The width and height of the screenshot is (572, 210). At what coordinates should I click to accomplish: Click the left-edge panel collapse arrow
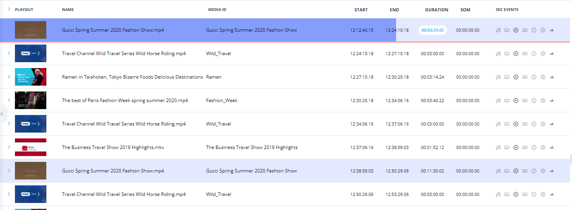[x=2, y=114]
